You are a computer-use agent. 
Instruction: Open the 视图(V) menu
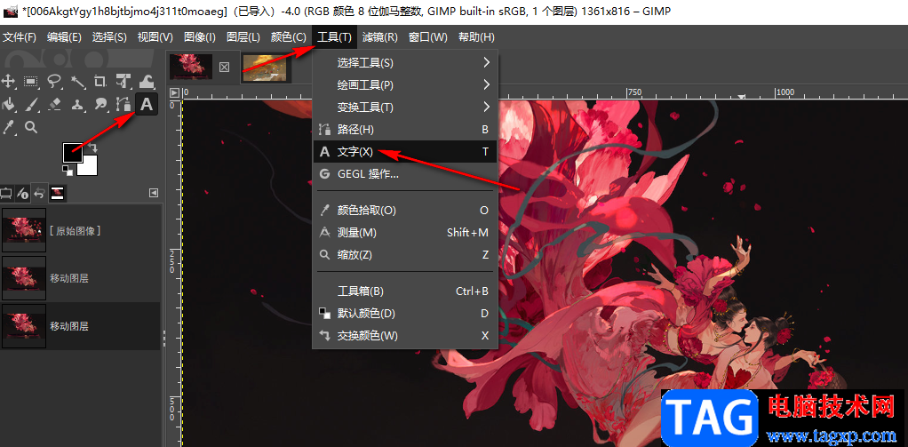155,37
